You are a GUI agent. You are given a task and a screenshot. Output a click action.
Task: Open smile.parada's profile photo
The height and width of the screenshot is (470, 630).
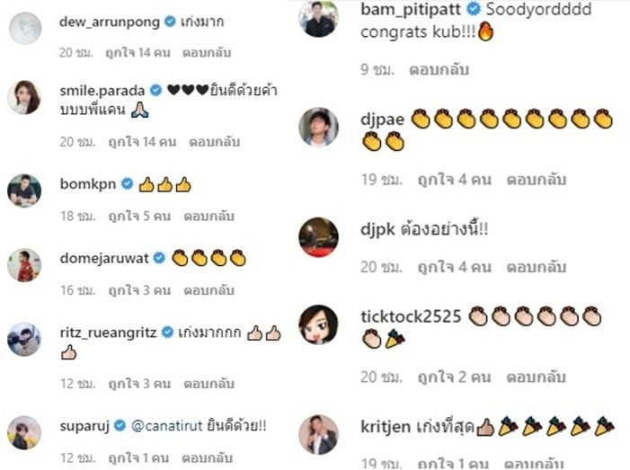[x=24, y=97]
